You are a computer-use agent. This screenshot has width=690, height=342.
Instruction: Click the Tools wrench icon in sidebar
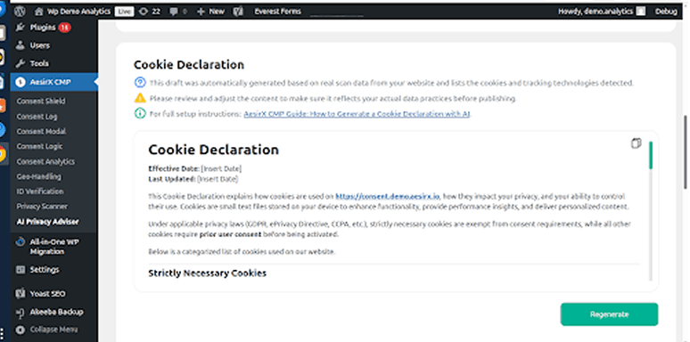click(20, 63)
